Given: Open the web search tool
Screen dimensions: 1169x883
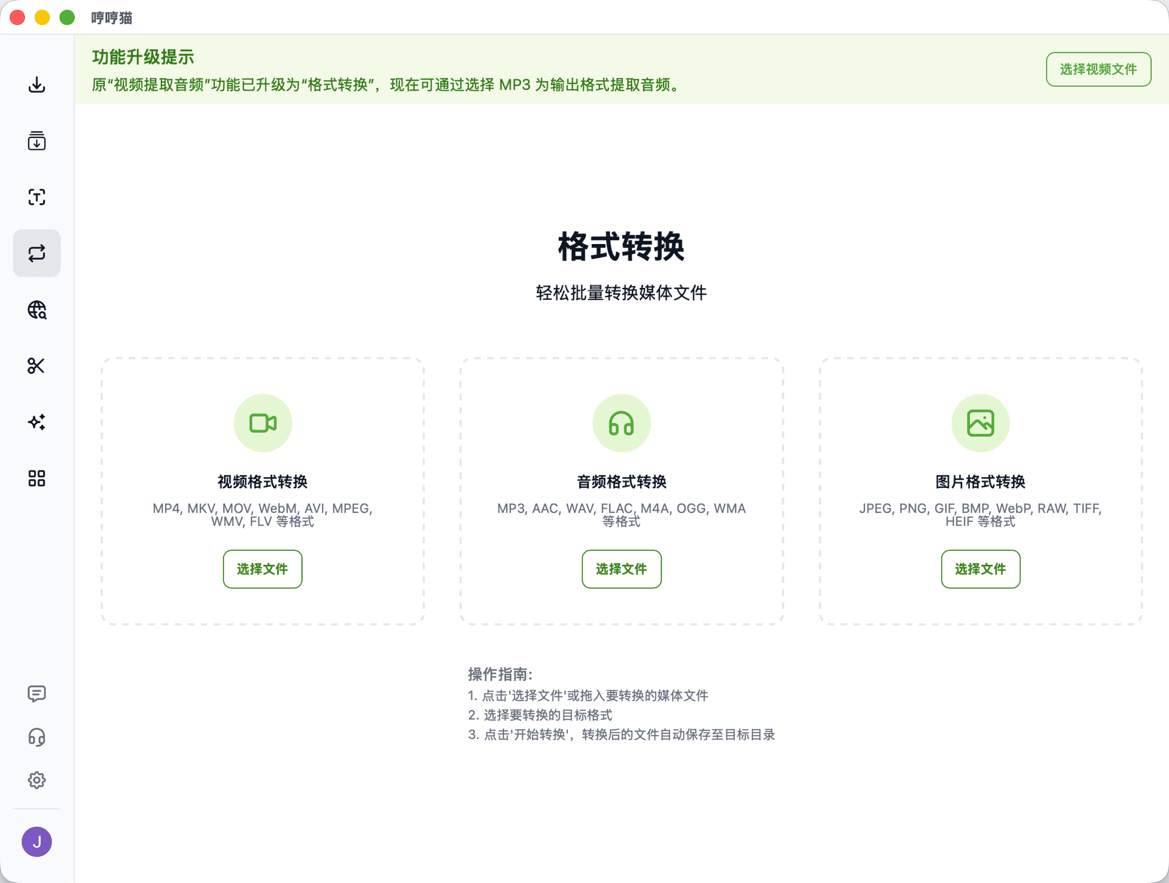Looking at the screenshot, I should tap(37, 310).
